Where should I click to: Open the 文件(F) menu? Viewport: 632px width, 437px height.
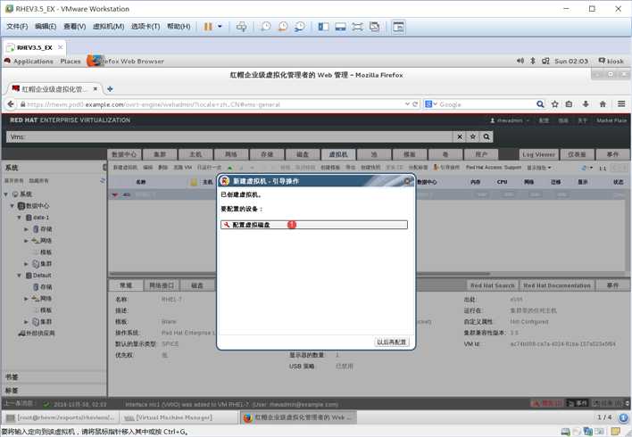coord(17,27)
